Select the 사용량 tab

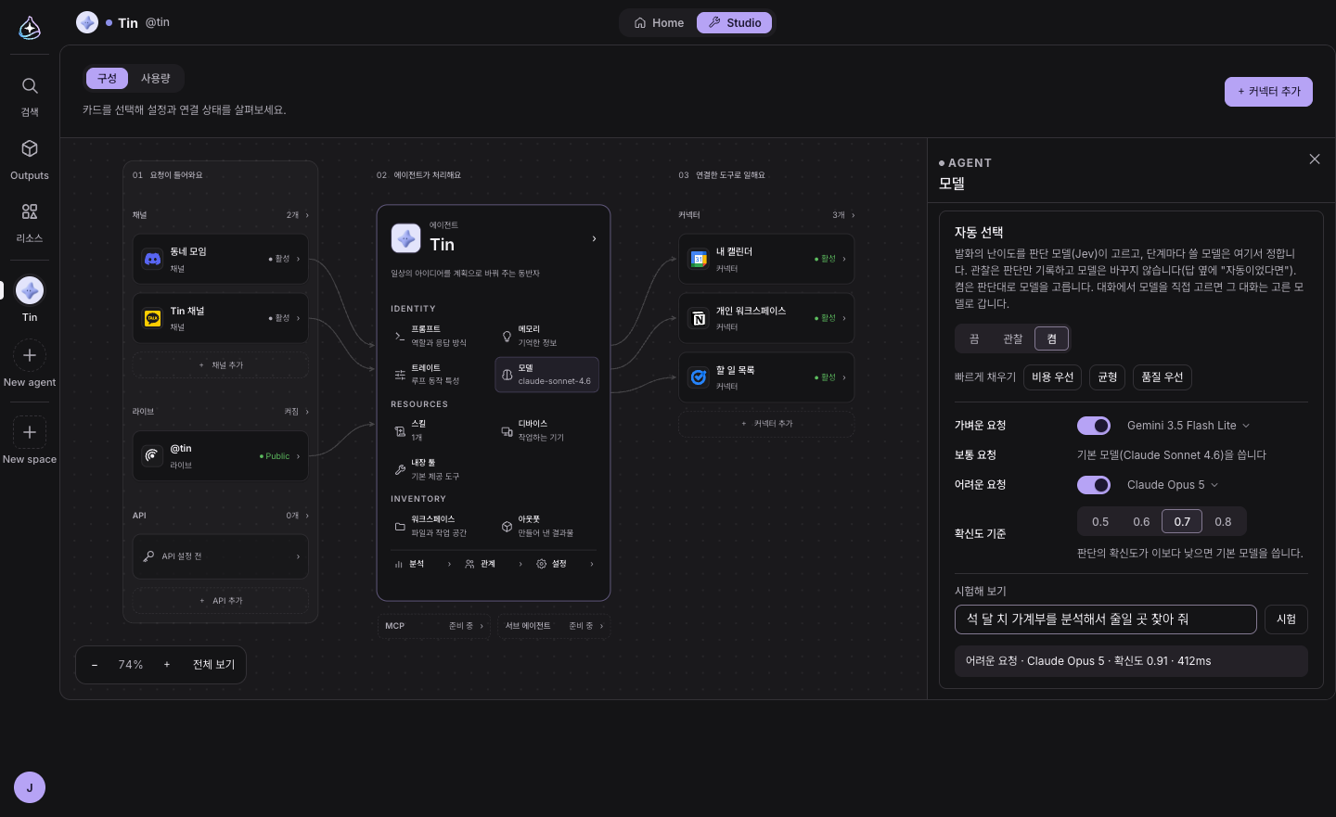click(x=156, y=79)
